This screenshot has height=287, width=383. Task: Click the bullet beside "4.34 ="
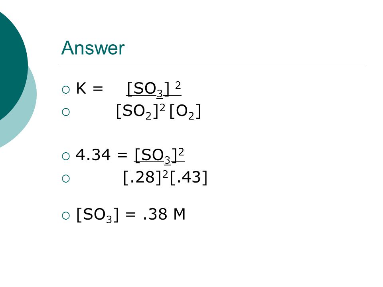pyautogui.click(x=66, y=156)
